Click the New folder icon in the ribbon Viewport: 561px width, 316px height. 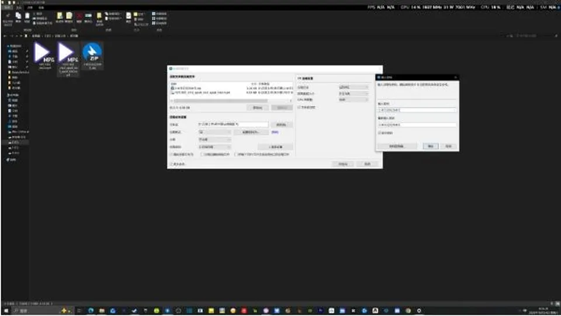click(x=99, y=16)
